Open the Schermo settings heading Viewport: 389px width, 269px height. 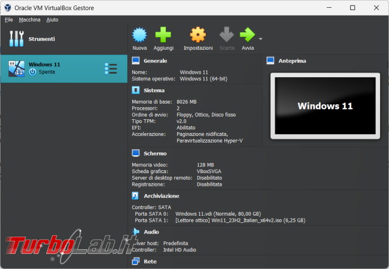point(155,153)
